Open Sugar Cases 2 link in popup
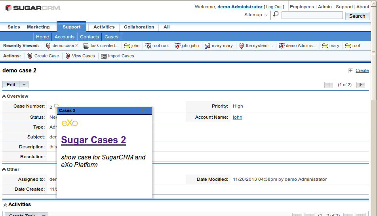The height and width of the screenshot is (216, 377). tap(93, 140)
